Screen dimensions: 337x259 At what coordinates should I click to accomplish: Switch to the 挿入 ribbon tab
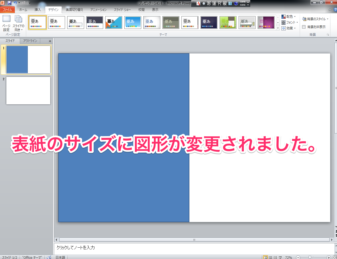(38, 10)
